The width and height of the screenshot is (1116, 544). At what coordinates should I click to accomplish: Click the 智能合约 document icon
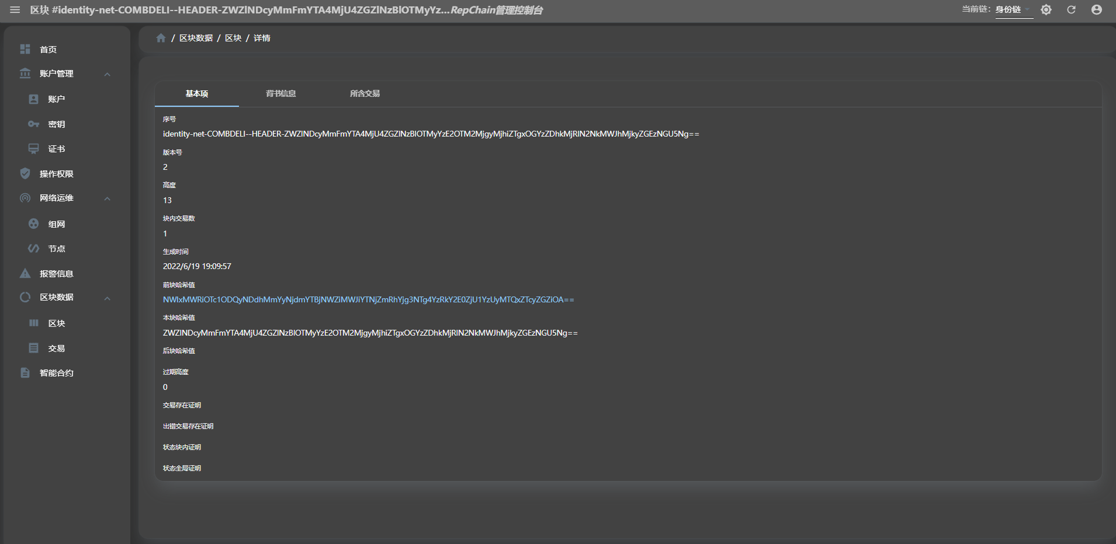point(25,372)
